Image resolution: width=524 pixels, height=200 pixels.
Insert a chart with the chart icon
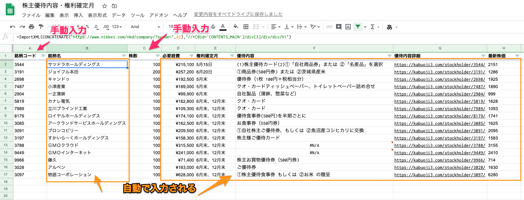point(348,27)
